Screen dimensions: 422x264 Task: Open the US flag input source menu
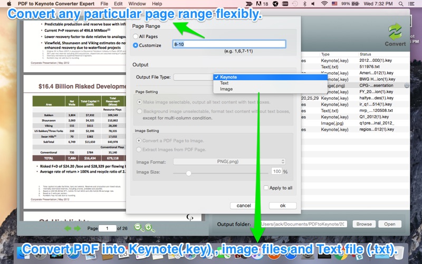[334, 4]
